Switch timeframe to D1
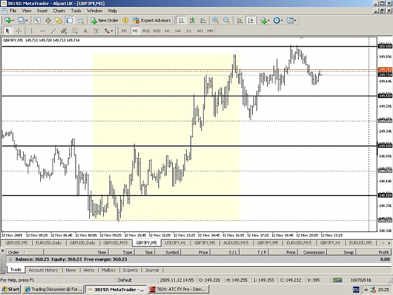The width and height of the screenshot is (393, 295). (x=189, y=31)
